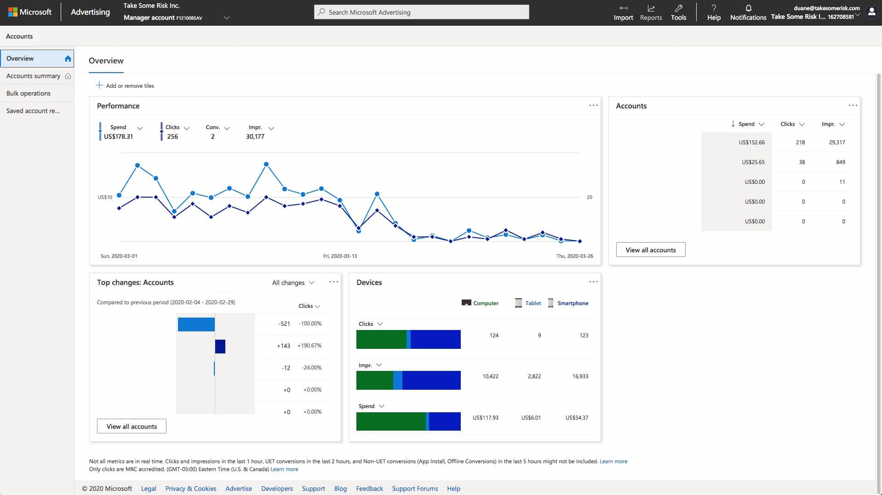The width and height of the screenshot is (882, 495).
Task: Open the Legal footer link
Action: pos(149,489)
